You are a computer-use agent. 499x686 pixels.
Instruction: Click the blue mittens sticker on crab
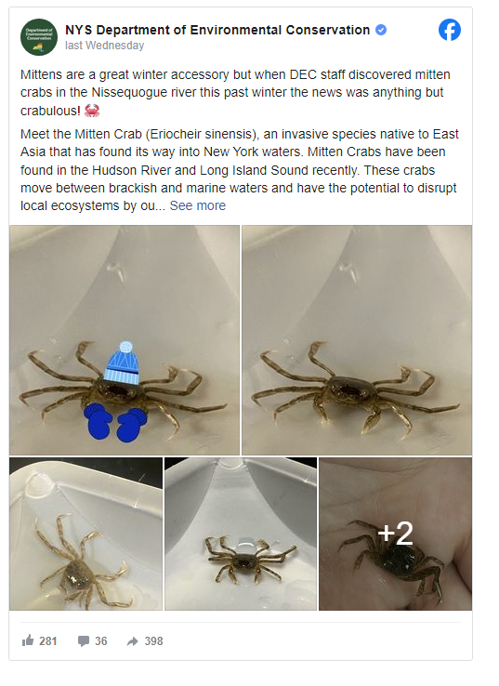pos(115,422)
